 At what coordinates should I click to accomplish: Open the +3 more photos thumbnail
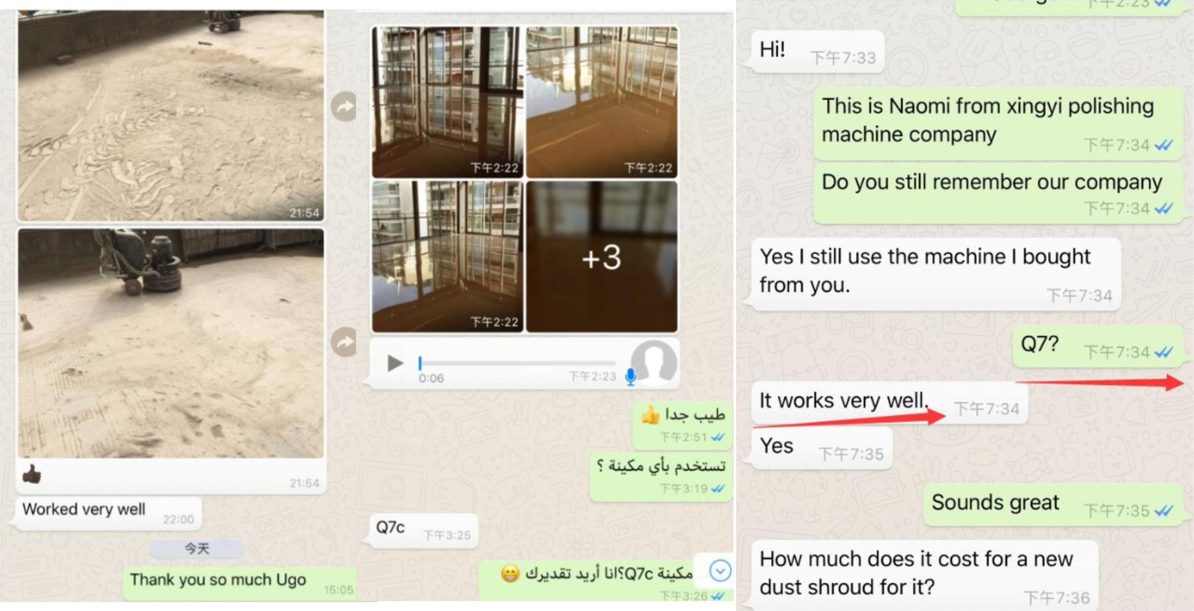(602, 257)
